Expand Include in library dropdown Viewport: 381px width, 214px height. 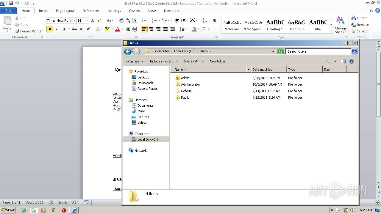[x=164, y=61]
